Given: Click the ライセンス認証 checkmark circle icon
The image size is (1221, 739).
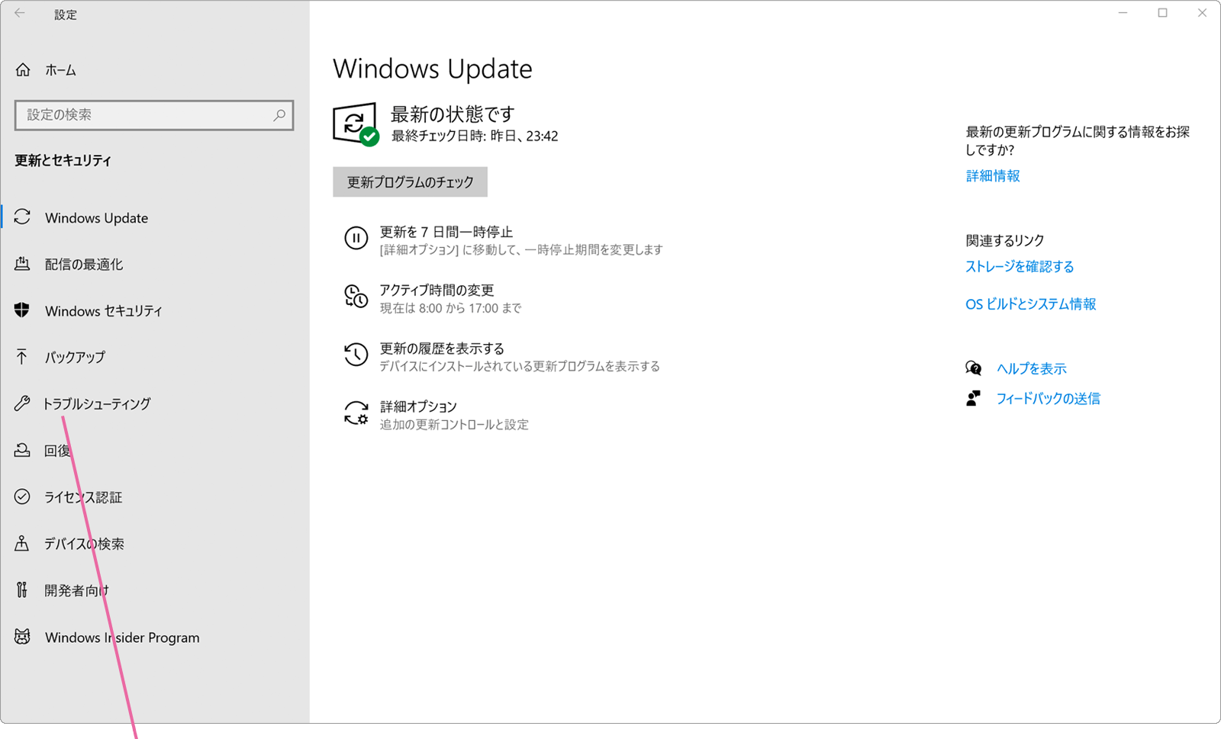Looking at the screenshot, I should tap(22, 497).
